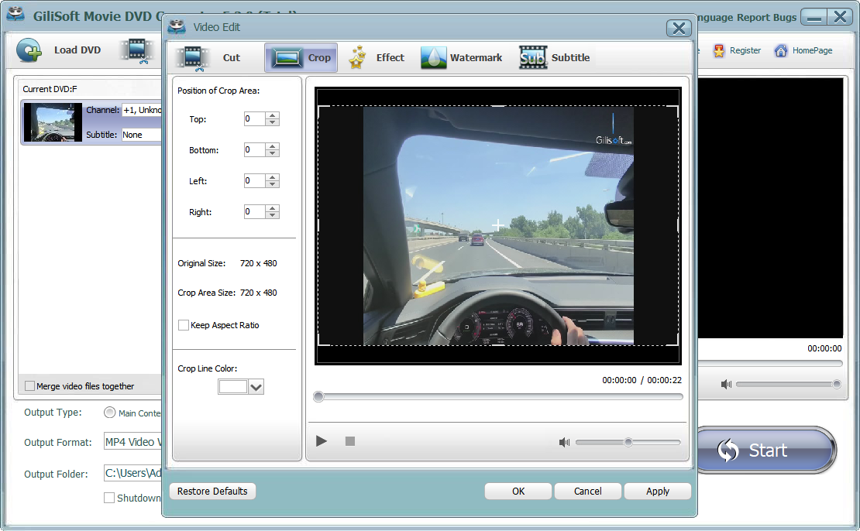Decrease the Right crop value
Viewport: 860px width, 531px height.
pos(273,215)
